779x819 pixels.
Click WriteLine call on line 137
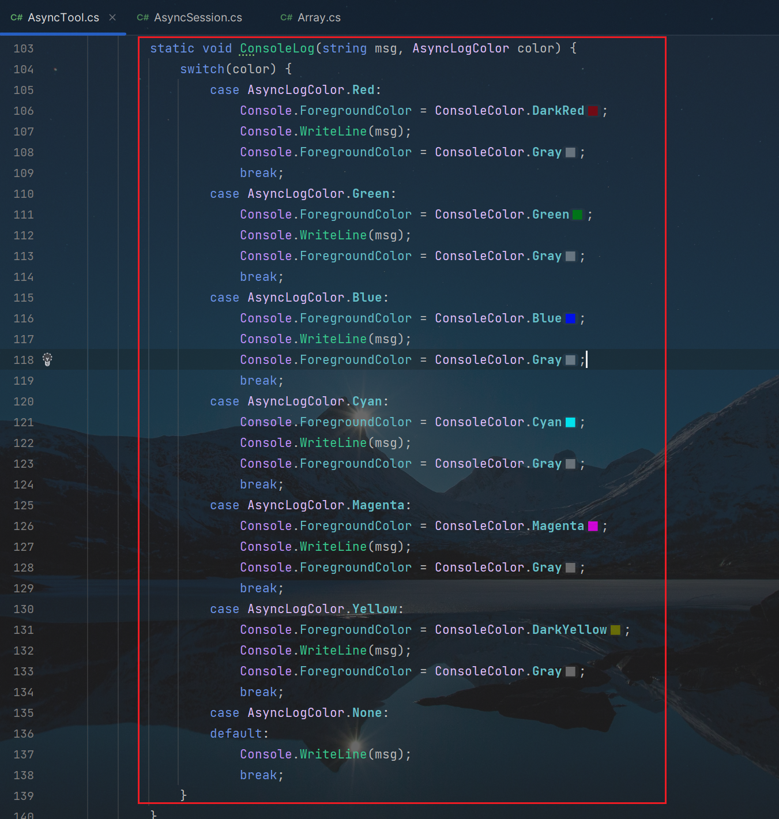[x=333, y=754]
